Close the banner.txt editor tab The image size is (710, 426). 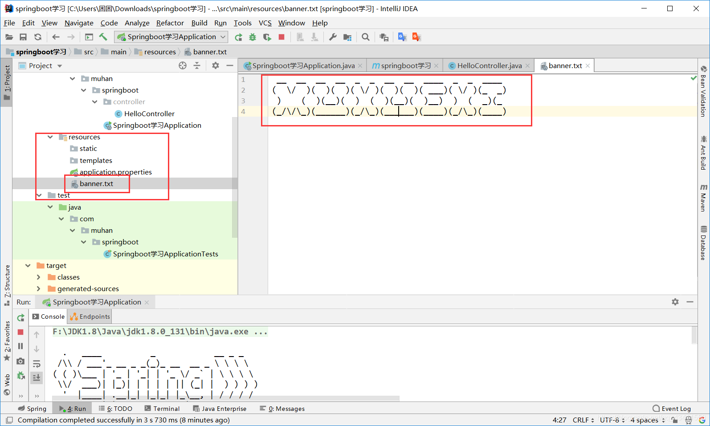coord(588,65)
